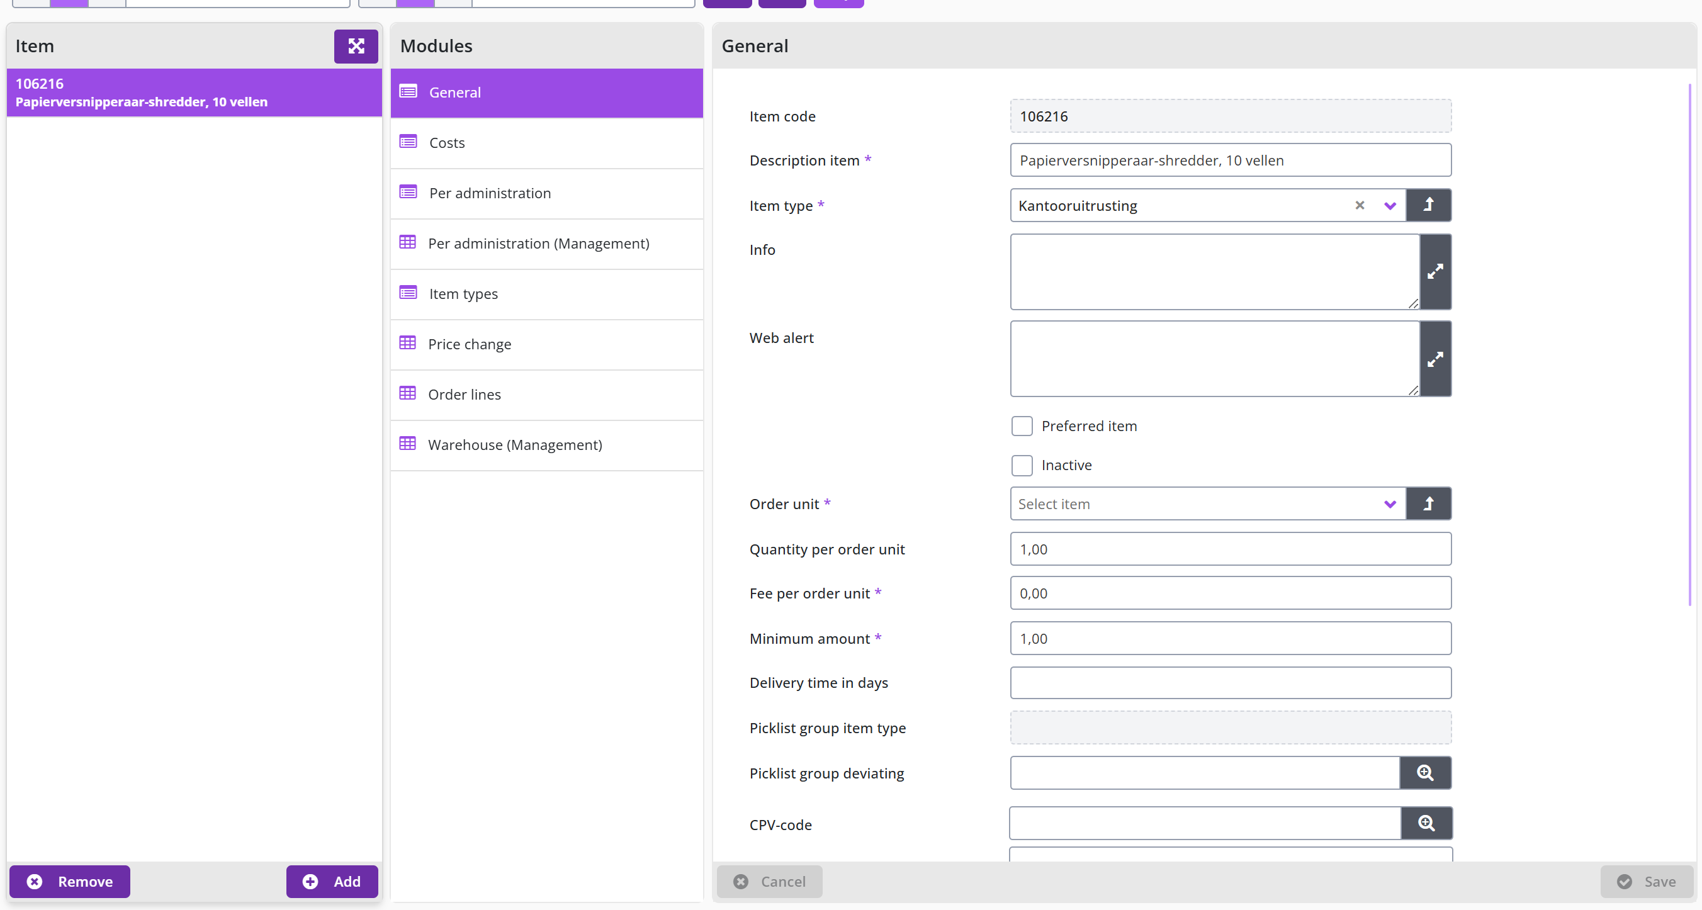Enable the Preferred item checkbox
Viewport: 1702px width, 910px height.
1022,426
